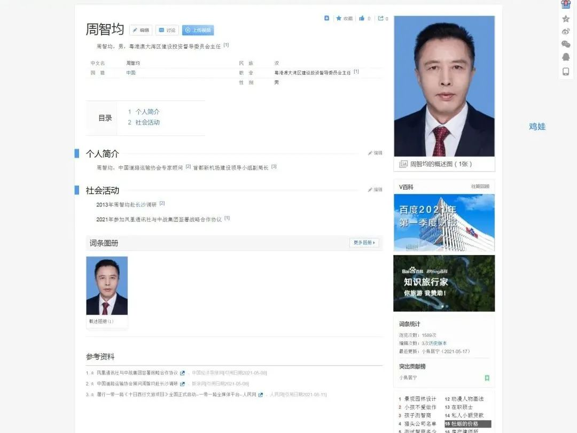Open the 百度2021年第一季度财报 banner
577x433 pixels.
(x=444, y=223)
